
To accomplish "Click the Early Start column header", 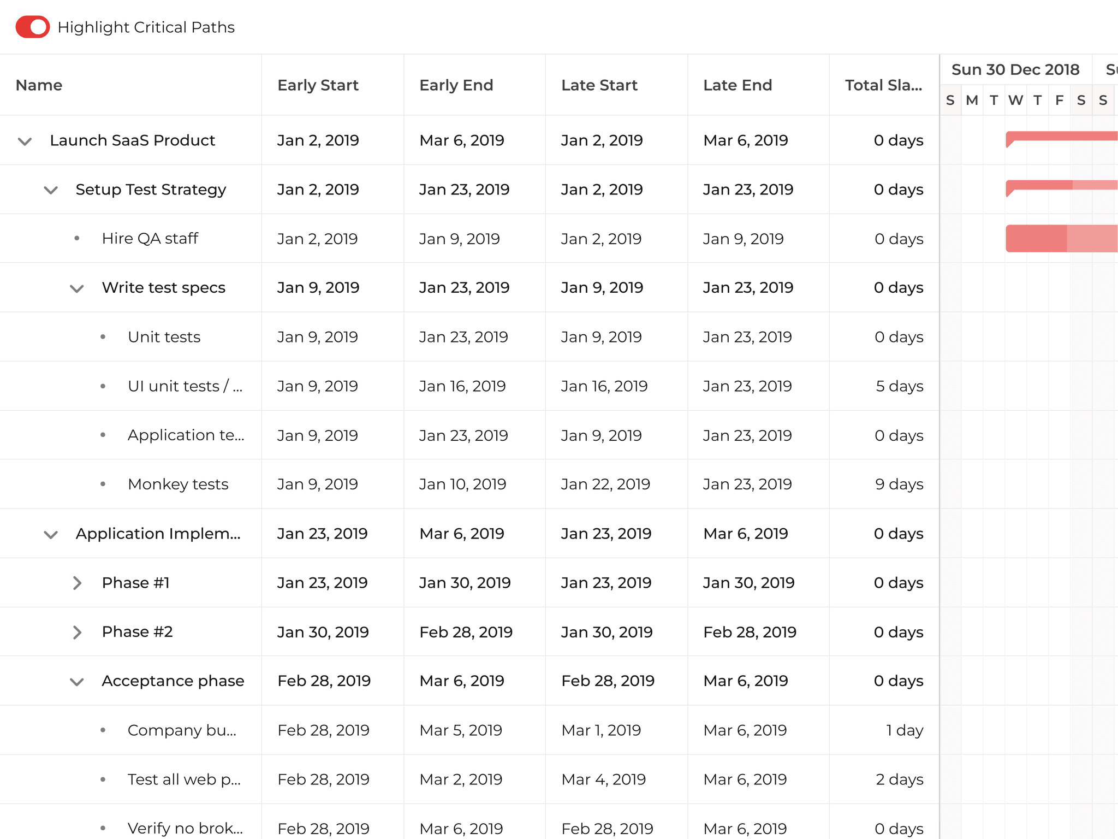I will (x=318, y=85).
